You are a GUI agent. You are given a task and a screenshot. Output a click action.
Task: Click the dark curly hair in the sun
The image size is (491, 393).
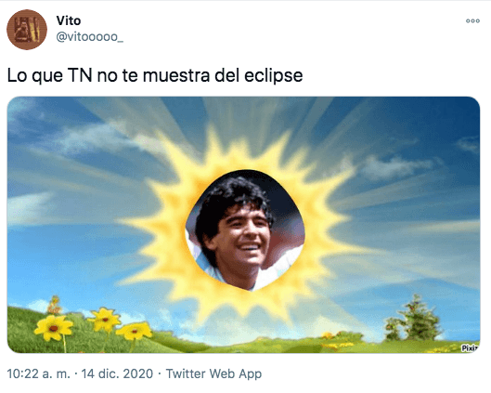click(x=230, y=201)
